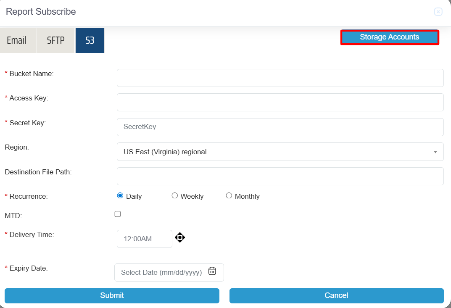Open Storage Accounts

pos(389,37)
